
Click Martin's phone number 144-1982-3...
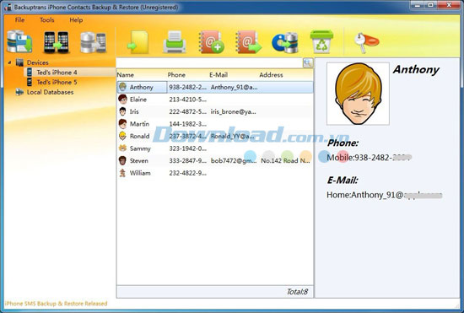click(188, 124)
